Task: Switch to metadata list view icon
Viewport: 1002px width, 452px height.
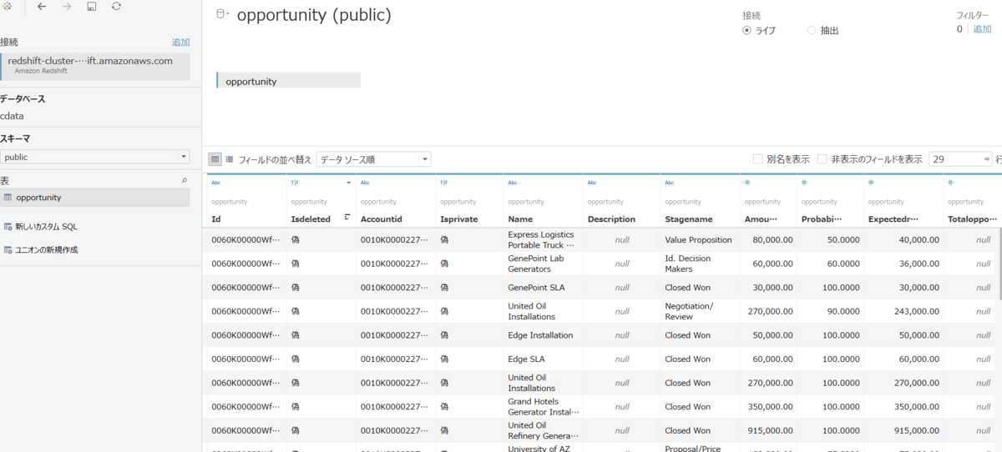Action: click(x=230, y=158)
